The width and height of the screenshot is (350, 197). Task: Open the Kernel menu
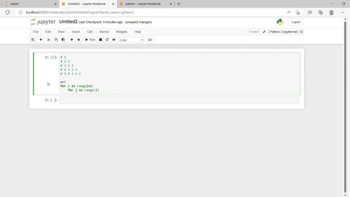(x=104, y=32)
